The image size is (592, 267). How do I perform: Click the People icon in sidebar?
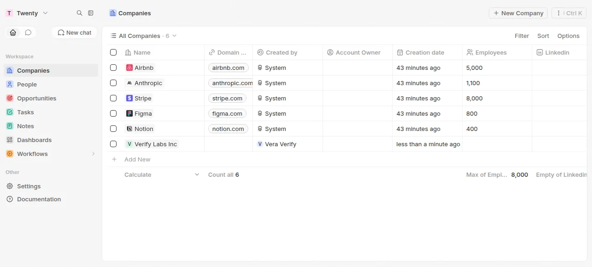[10, 84]
